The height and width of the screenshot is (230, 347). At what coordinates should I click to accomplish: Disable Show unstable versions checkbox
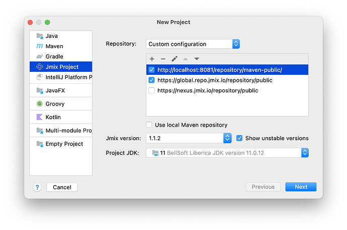[x=239, y=138]
